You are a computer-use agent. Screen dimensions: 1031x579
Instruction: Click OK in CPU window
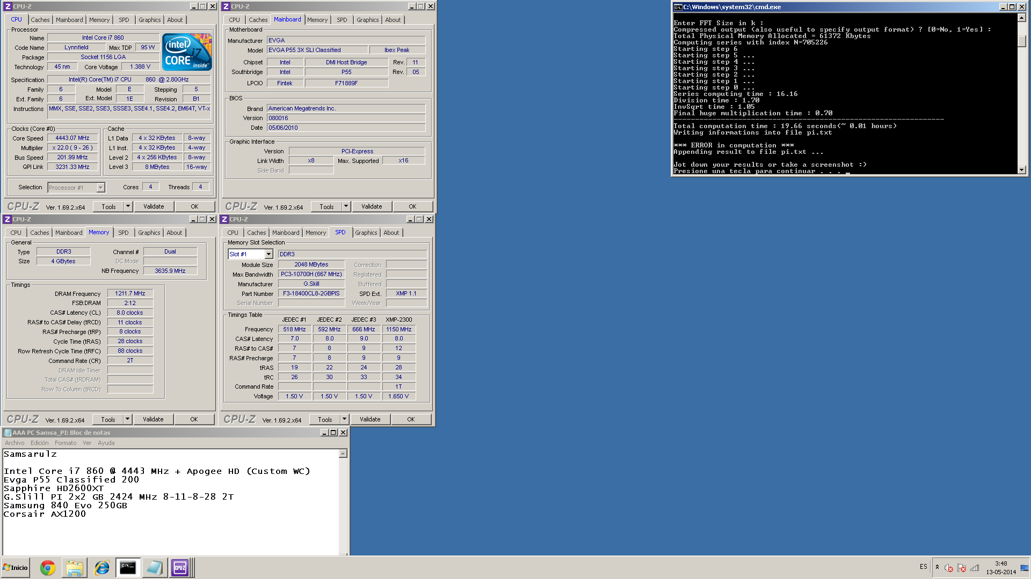click(x=194, y=206)
